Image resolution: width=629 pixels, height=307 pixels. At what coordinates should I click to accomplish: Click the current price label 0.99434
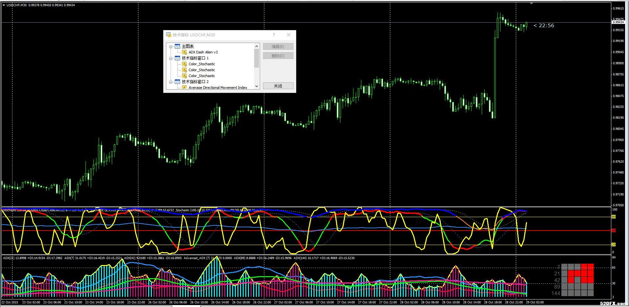click(618, 22)
